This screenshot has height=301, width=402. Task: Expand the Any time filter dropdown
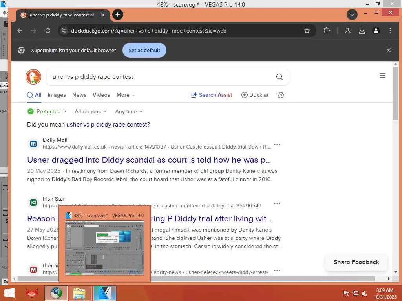(x=129, y=111)
